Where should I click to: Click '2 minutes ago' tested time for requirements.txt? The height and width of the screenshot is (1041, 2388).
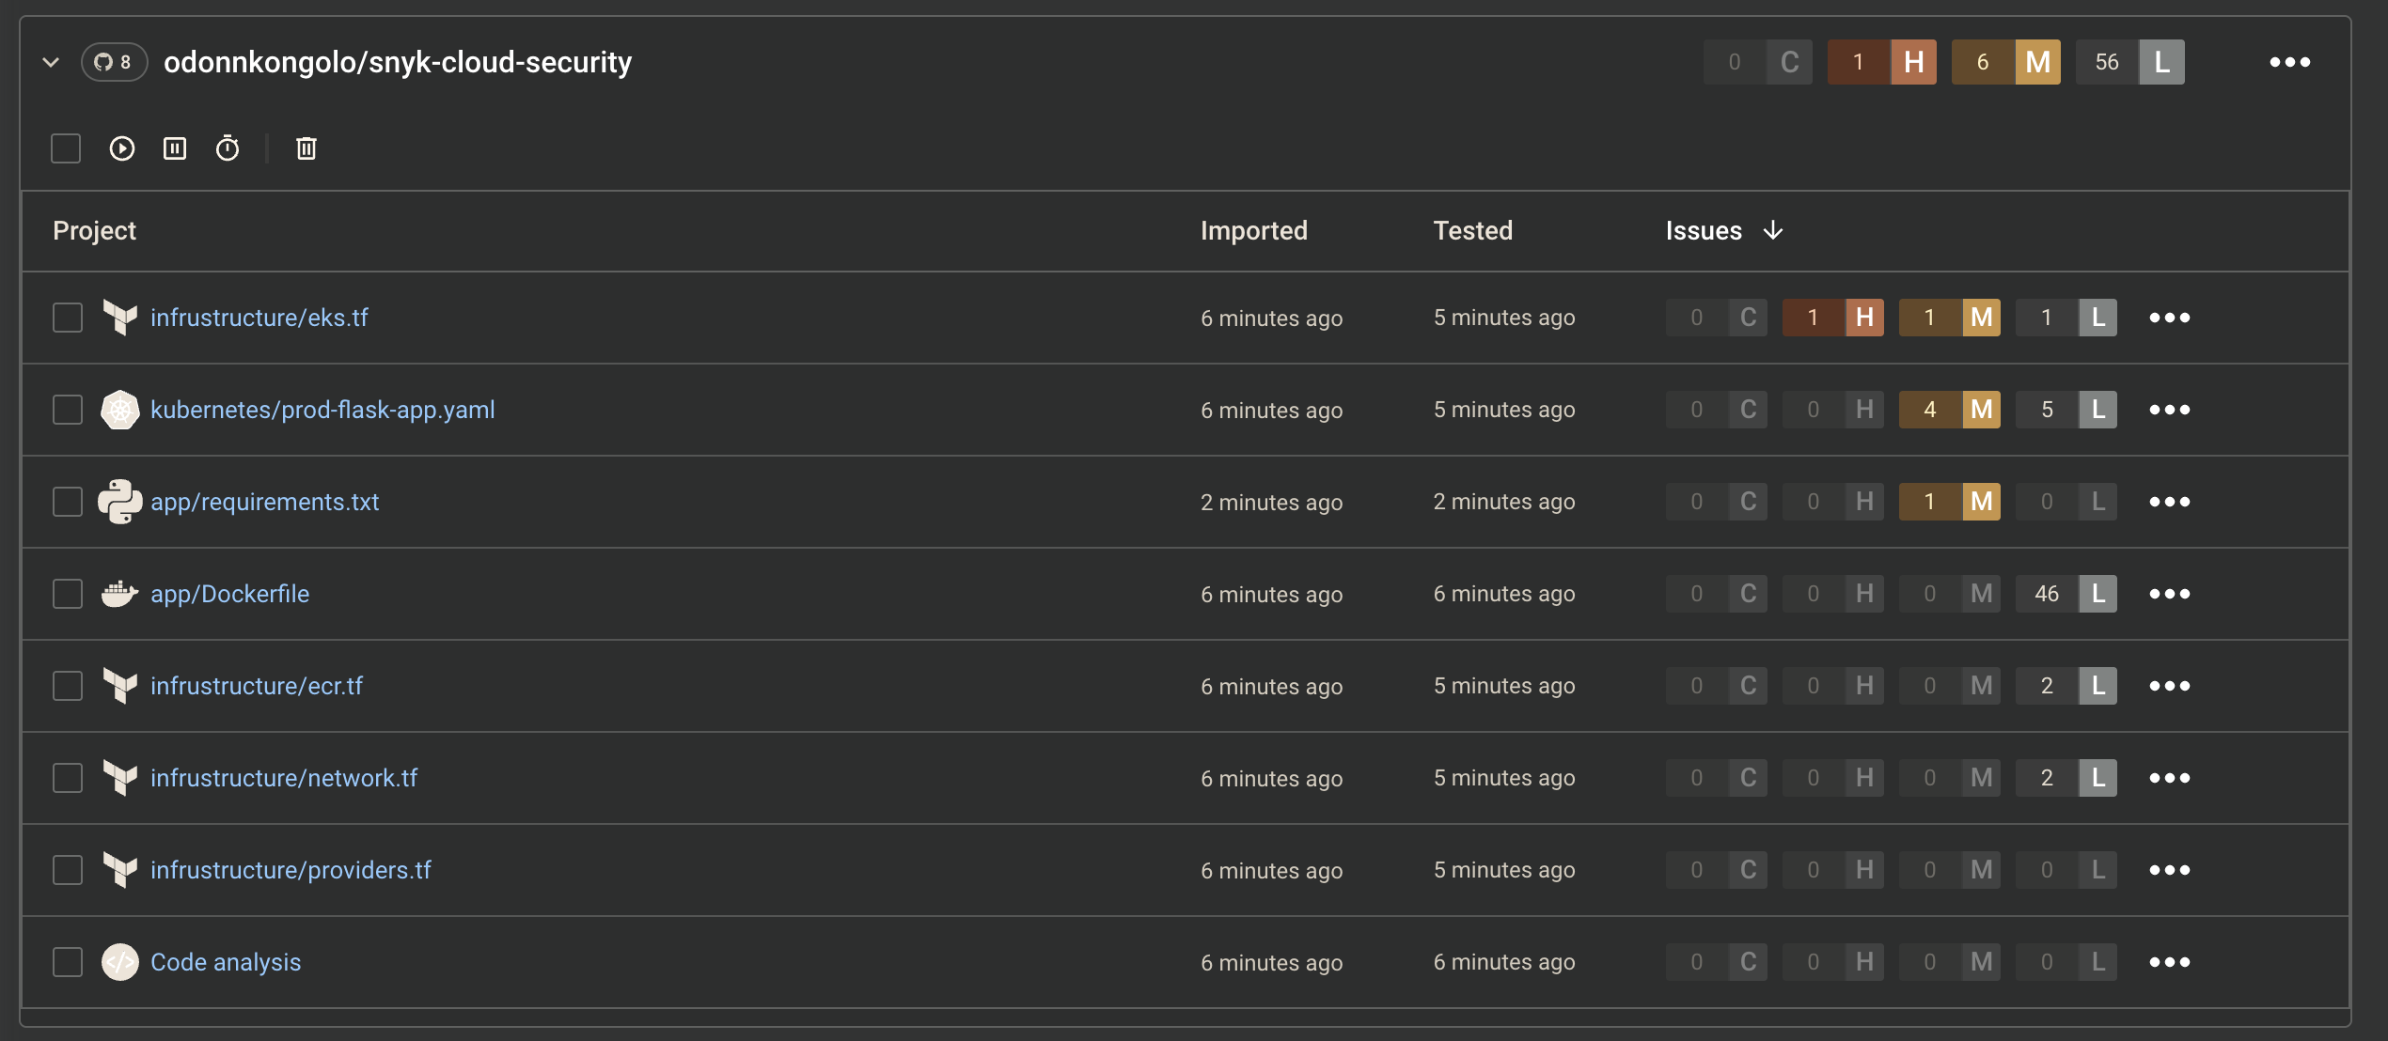tap(1503, 502)
